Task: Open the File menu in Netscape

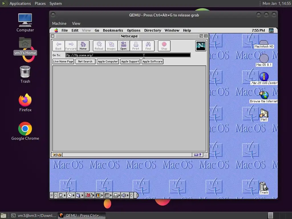Action: click(x=65, y=30)
